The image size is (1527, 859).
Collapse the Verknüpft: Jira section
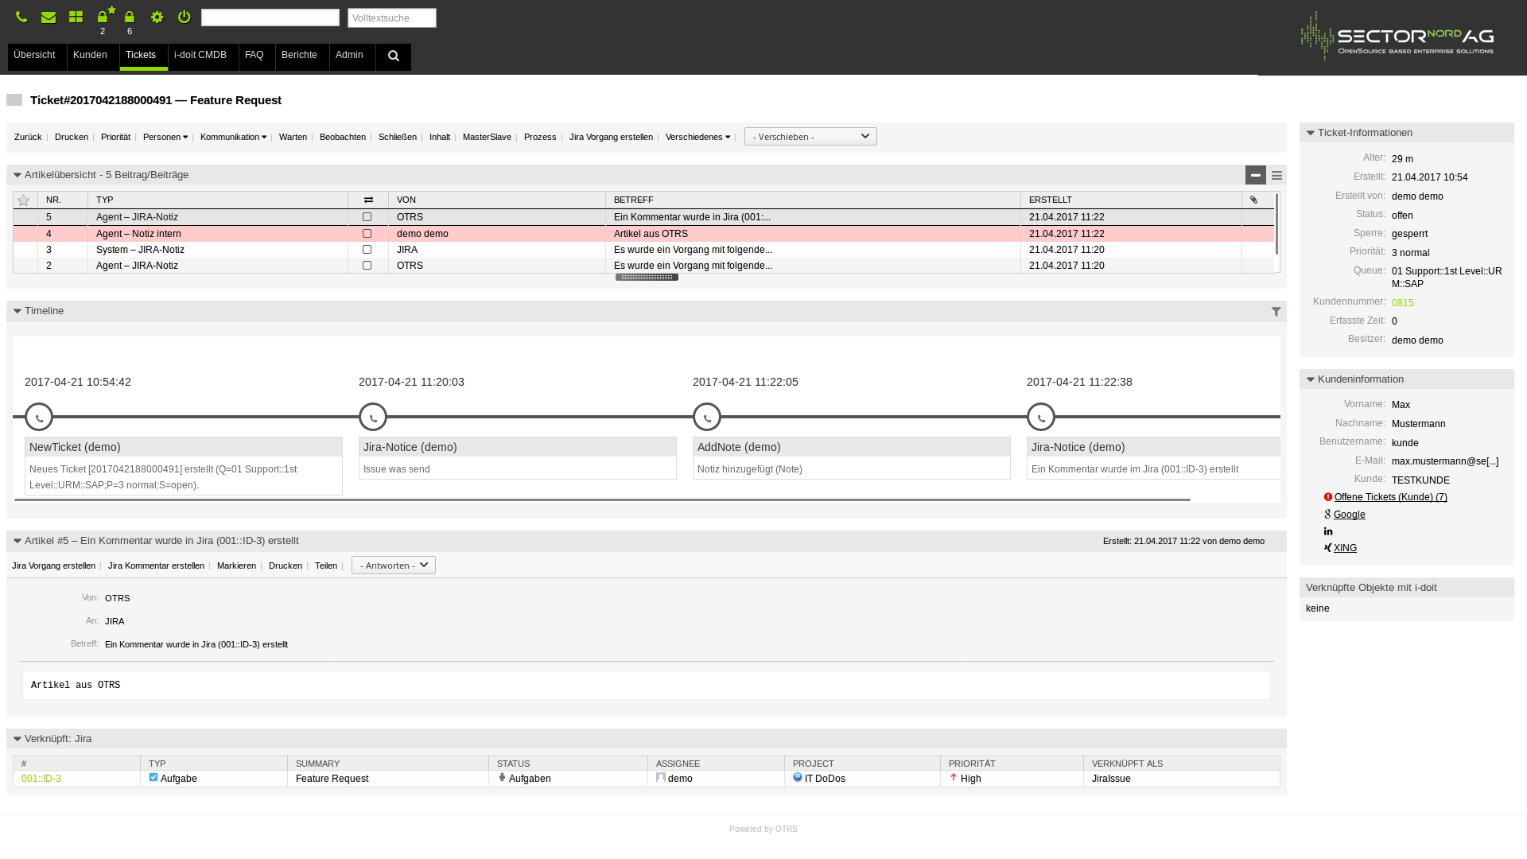point(17,739)
